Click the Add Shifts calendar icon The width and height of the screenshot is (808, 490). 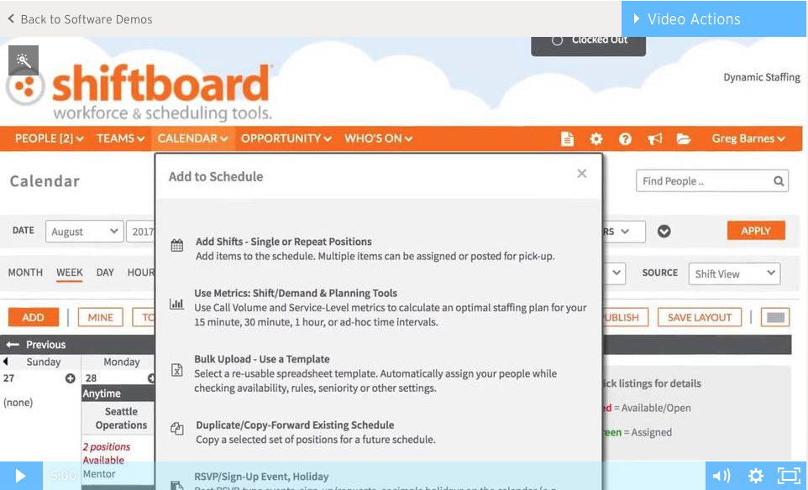click(x=176, y=246)
